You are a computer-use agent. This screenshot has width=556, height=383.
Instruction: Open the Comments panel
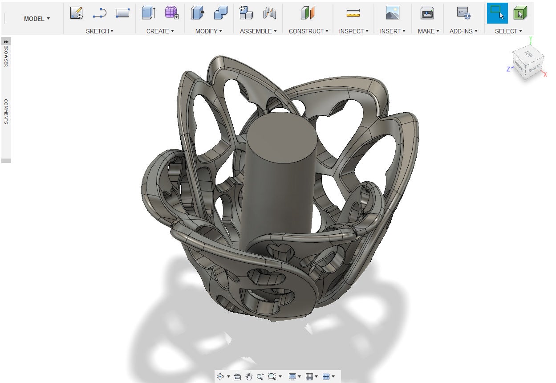pos(6,111)
